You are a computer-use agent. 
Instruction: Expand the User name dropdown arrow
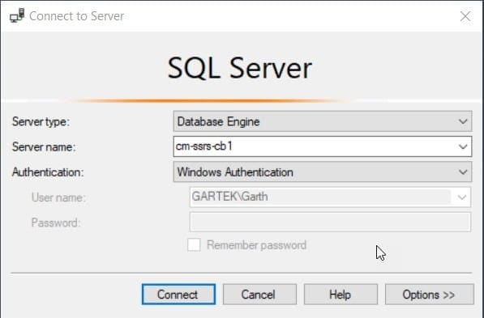pyautogui.click(x=461, y=197)
